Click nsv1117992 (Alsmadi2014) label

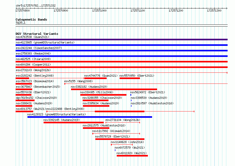(111, 131)
